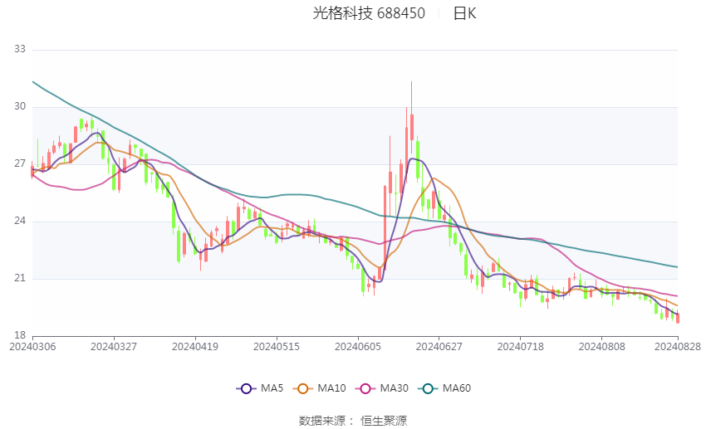Click the x-axis date 20240605

pyautogui.click(x=358, y=347)
